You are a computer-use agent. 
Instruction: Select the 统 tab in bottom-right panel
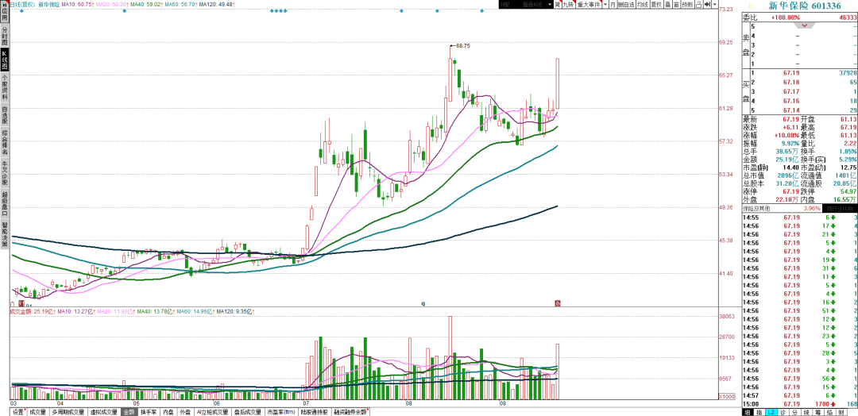(x=806, y=412)
